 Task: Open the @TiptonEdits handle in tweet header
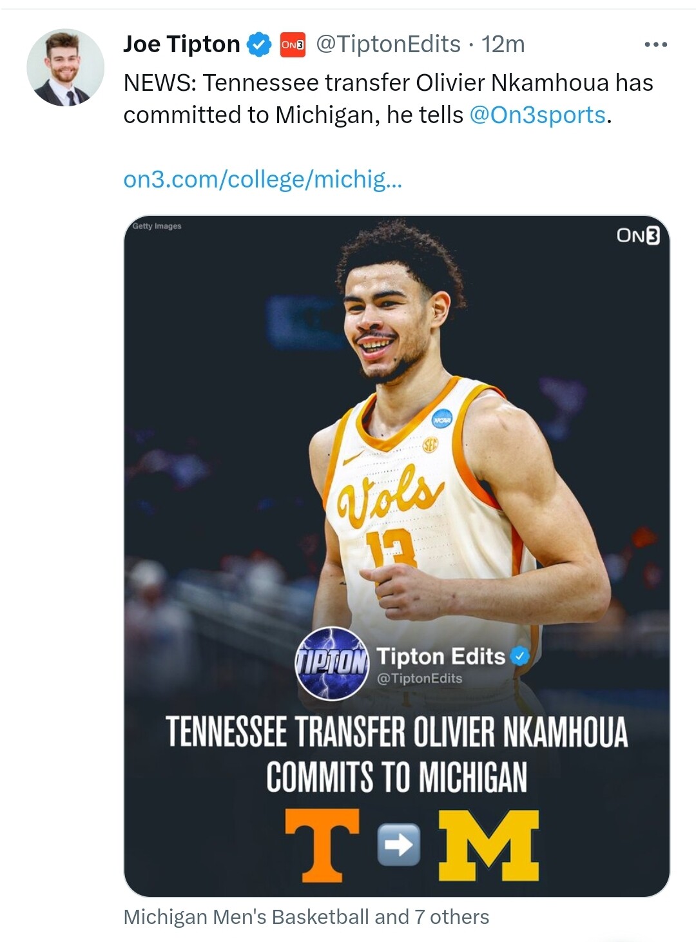(388, 44)
